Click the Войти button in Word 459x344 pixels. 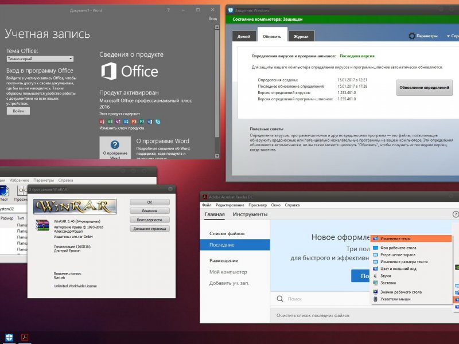tap(18, 111)
